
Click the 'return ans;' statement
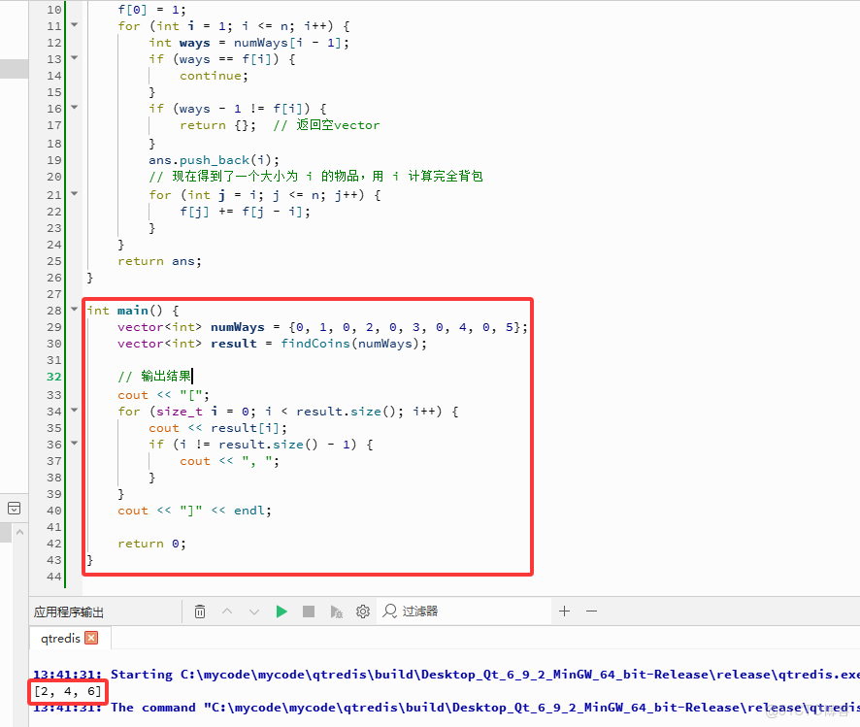click(159, 261)
